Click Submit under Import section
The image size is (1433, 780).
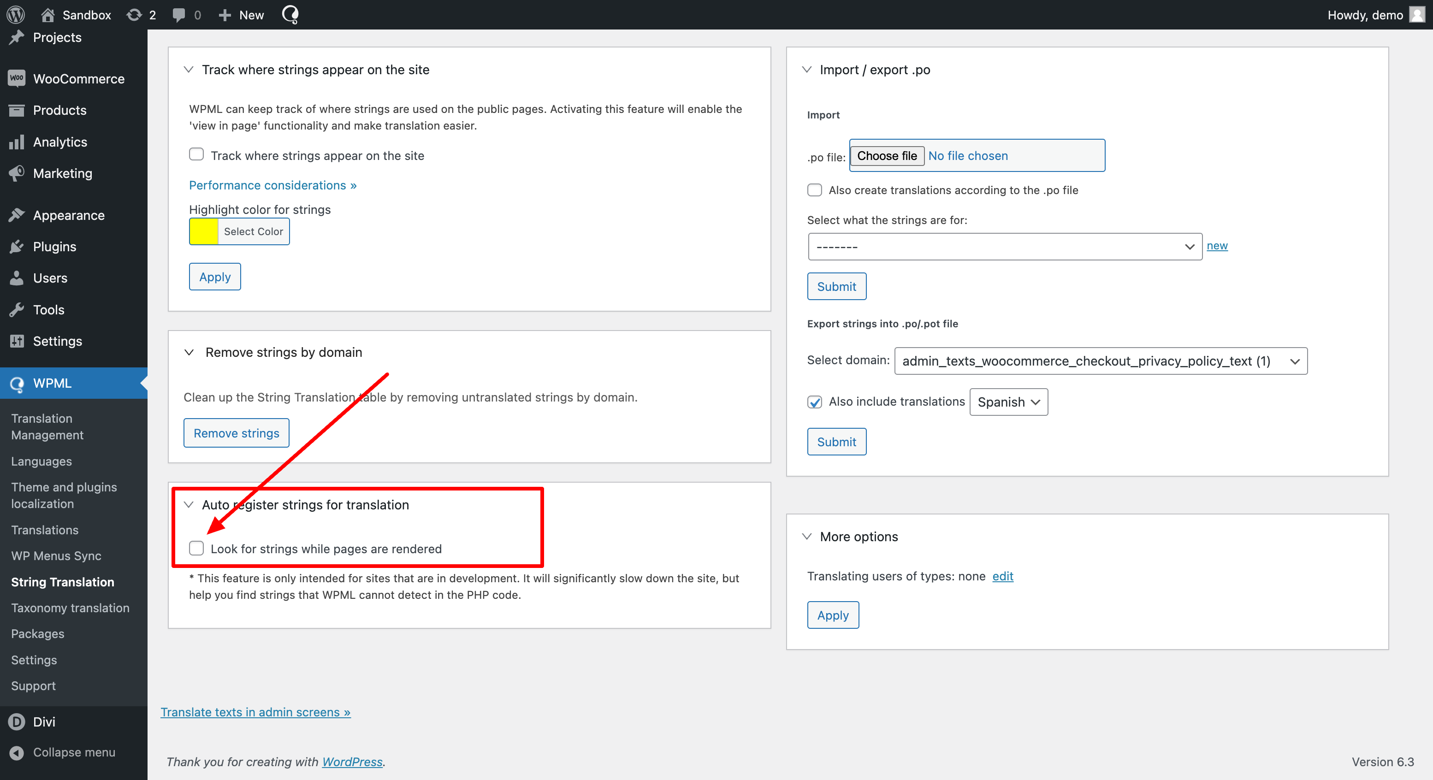837,286
